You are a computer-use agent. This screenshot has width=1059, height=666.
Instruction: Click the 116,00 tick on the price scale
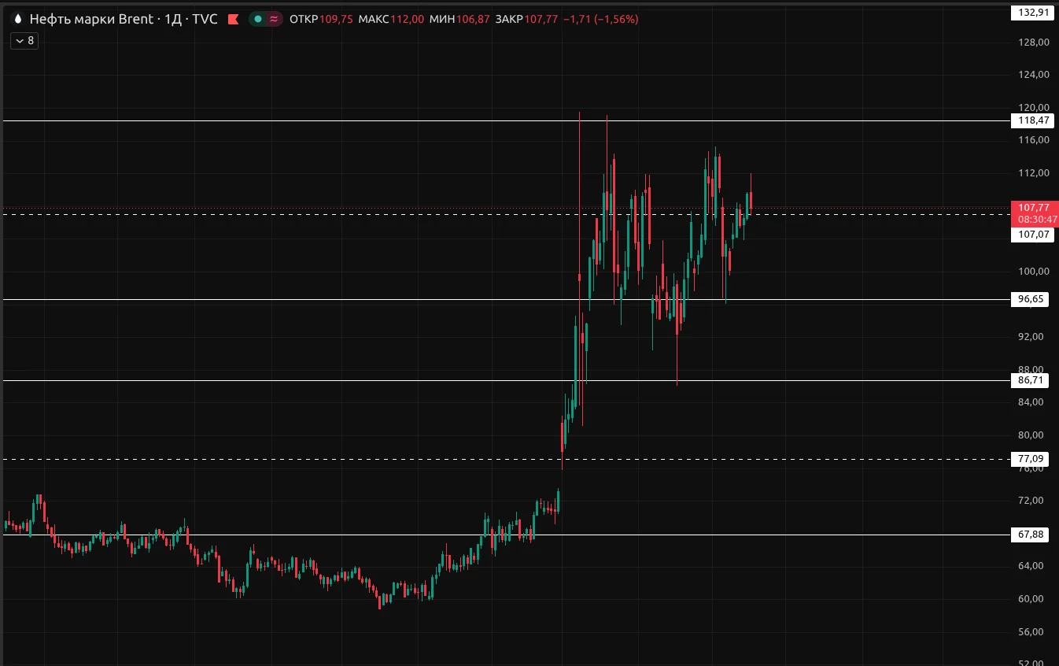pos(1034,140)
